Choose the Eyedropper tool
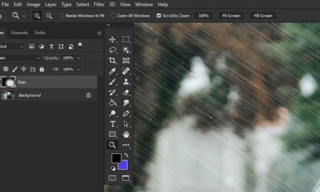The image size is (320, 192). pos(112,71)
